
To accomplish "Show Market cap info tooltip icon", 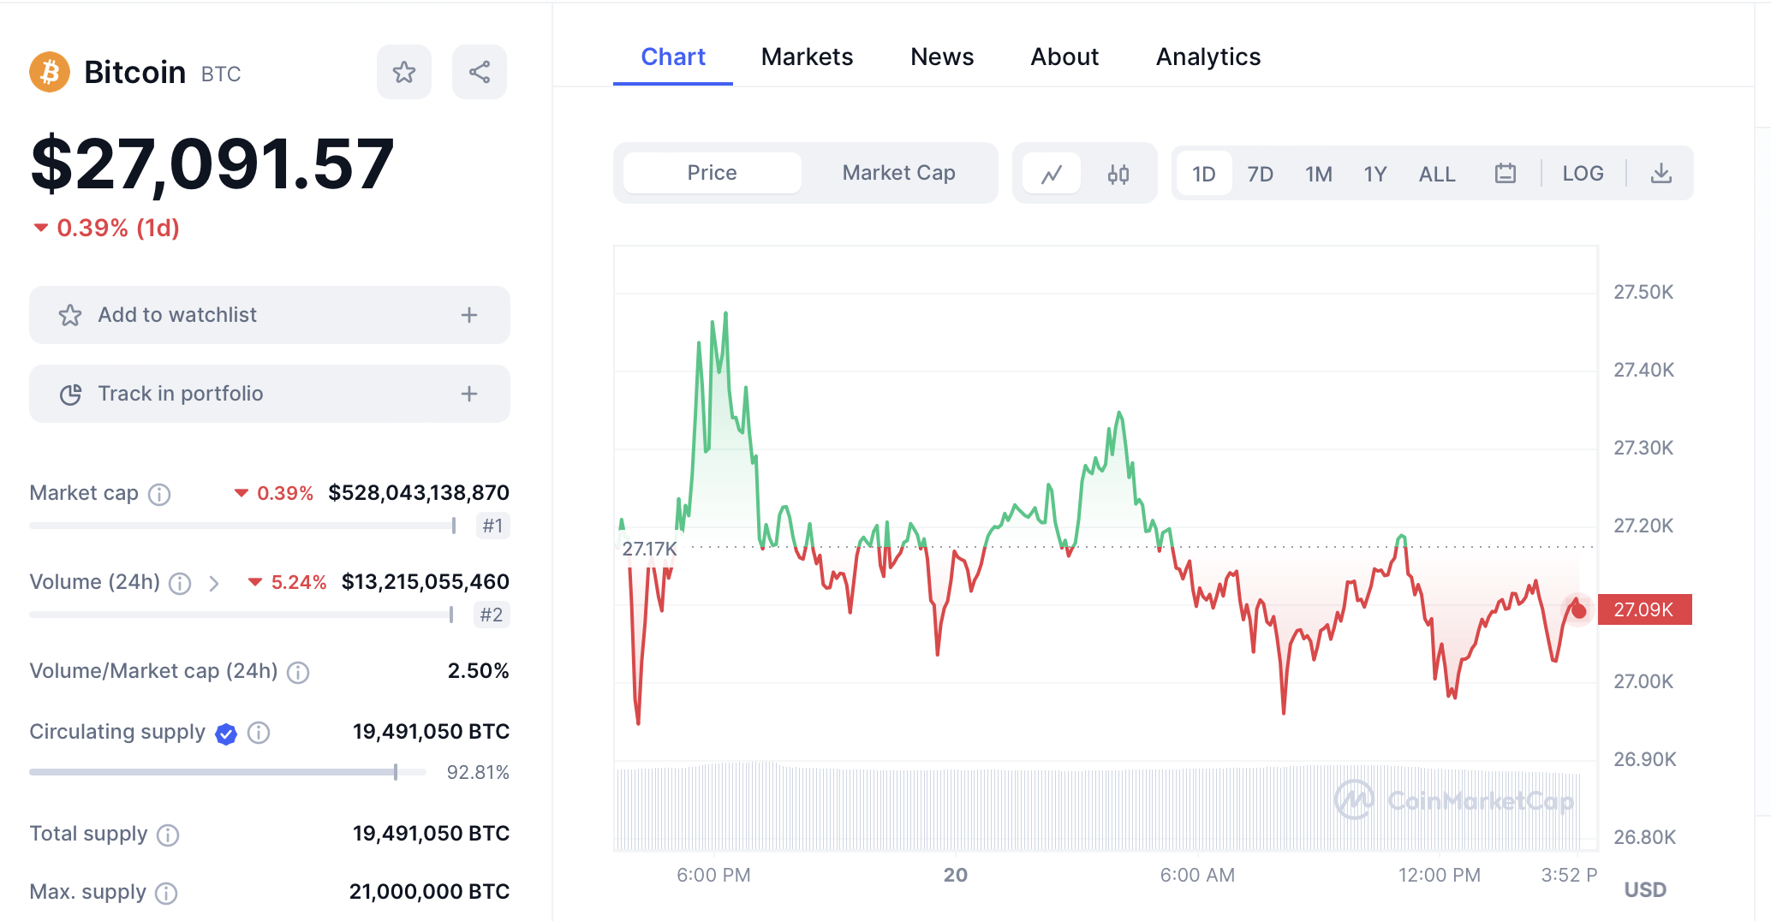I will tap(159, 494).
